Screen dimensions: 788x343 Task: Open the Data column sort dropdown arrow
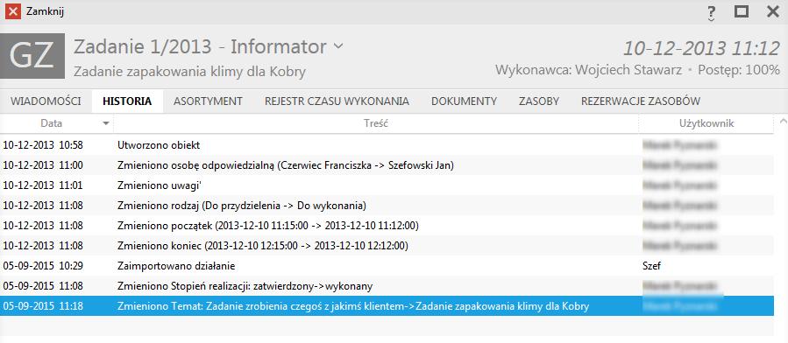click(105, 123)
